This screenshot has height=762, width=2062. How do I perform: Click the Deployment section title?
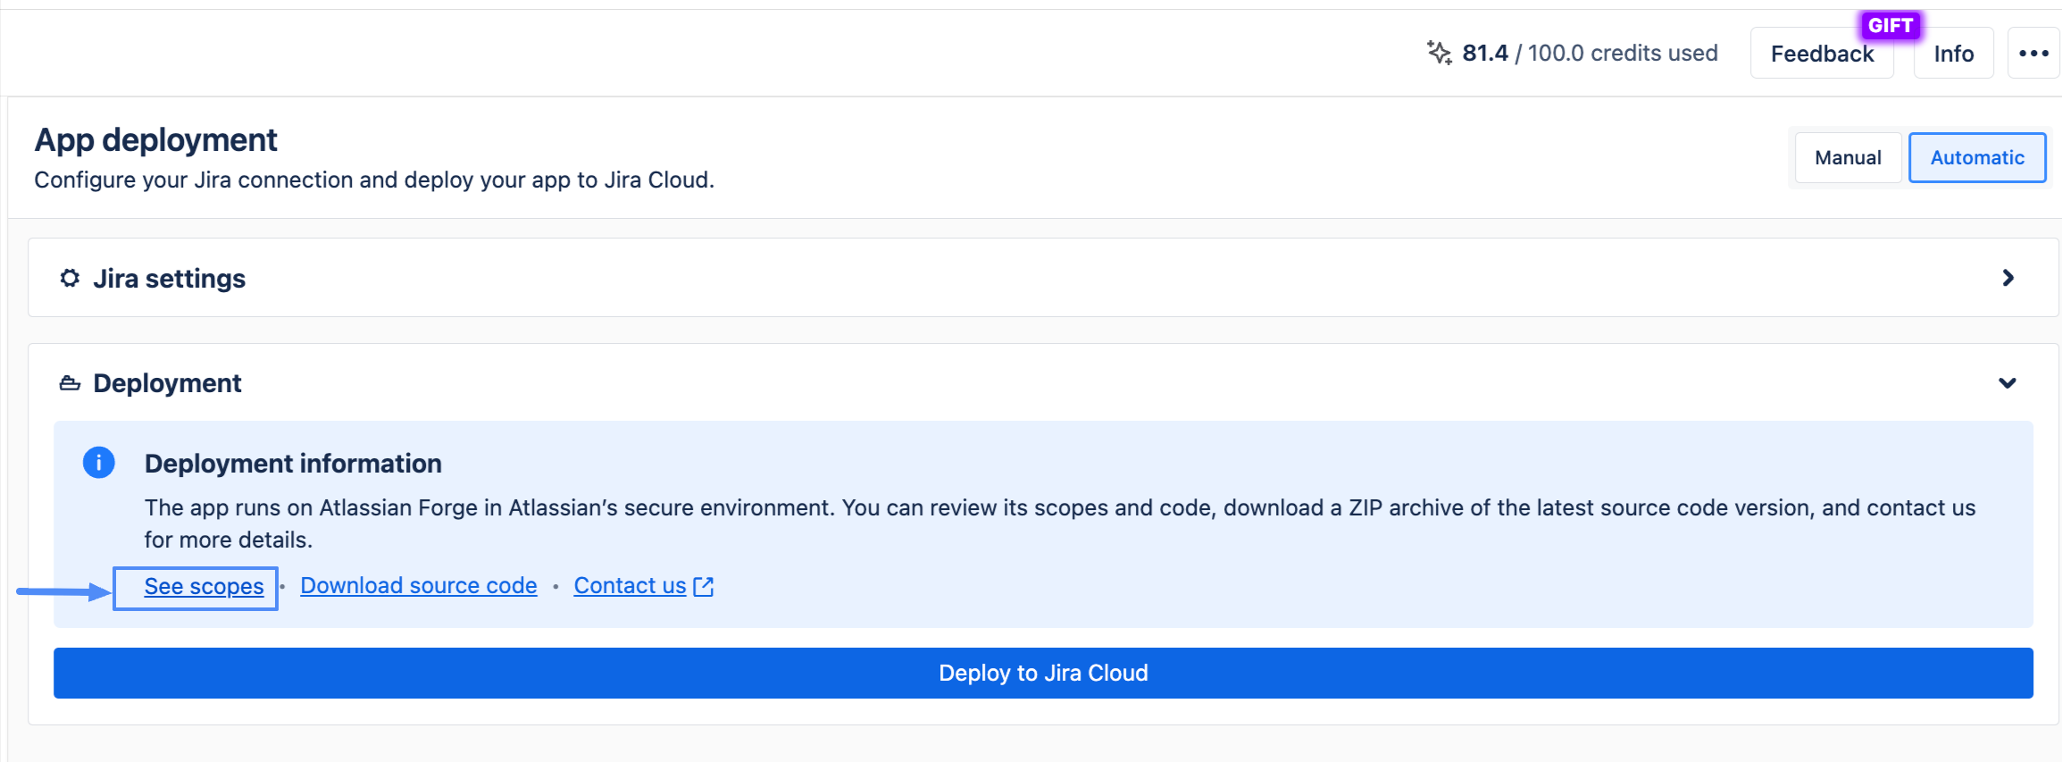tap(167, 383)
